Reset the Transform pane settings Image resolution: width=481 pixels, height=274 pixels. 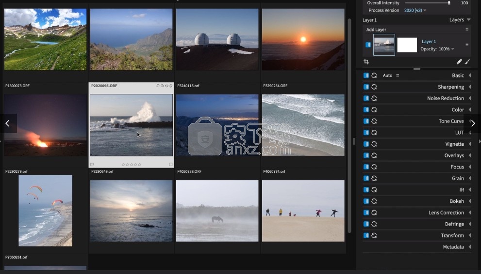(374, 235)
